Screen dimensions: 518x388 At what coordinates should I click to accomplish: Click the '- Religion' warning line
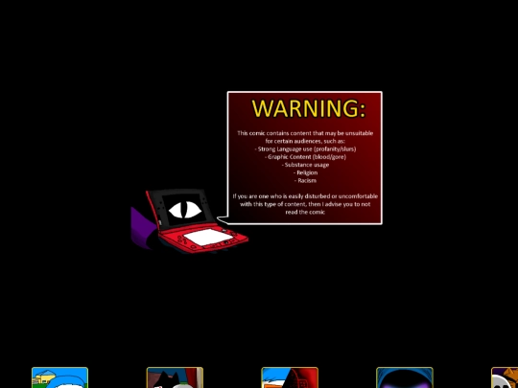(306, 172)
